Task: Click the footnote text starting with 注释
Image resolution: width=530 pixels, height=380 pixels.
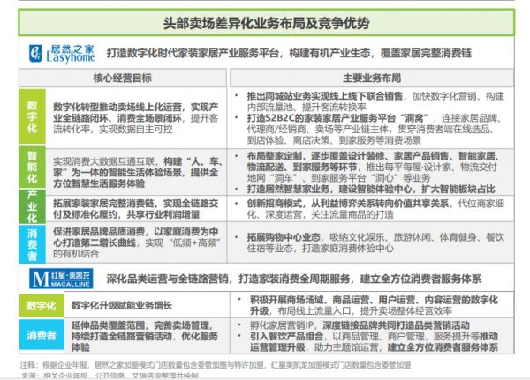Action: pyautogui.click(x=203, y=365)
